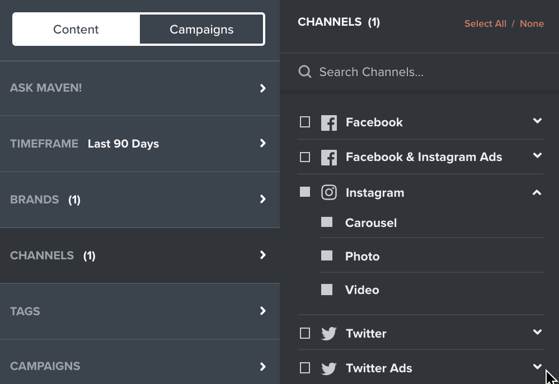Open the Channels filter arrow
Image resolution: width=559 pixels, height=384 pixels.
pyautogui.click(x=263, y=255)
